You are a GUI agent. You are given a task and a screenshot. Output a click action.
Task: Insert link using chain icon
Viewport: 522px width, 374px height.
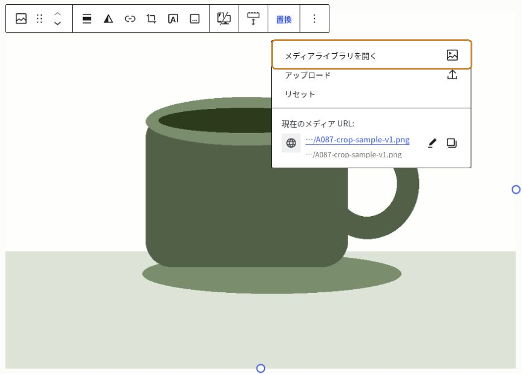(130, 19)
